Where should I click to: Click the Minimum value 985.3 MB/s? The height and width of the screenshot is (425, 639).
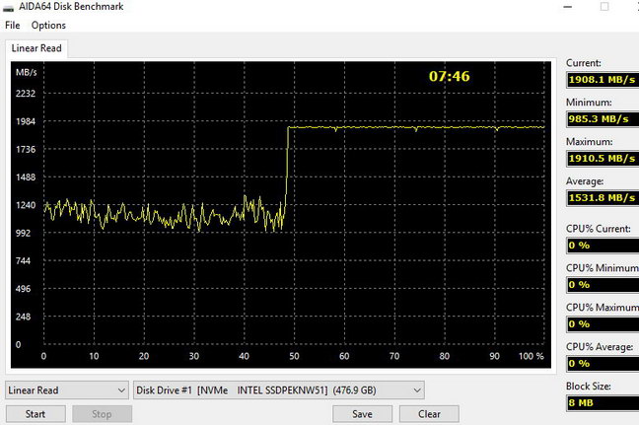click(603, 119)
